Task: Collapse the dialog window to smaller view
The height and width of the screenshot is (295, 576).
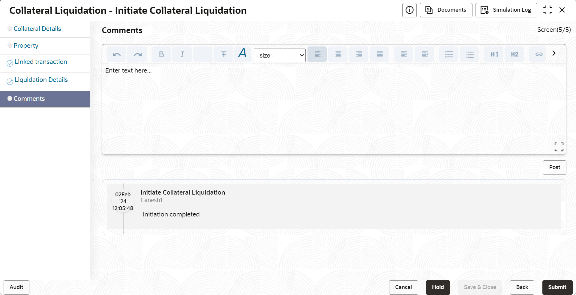Action: point(547,10)
